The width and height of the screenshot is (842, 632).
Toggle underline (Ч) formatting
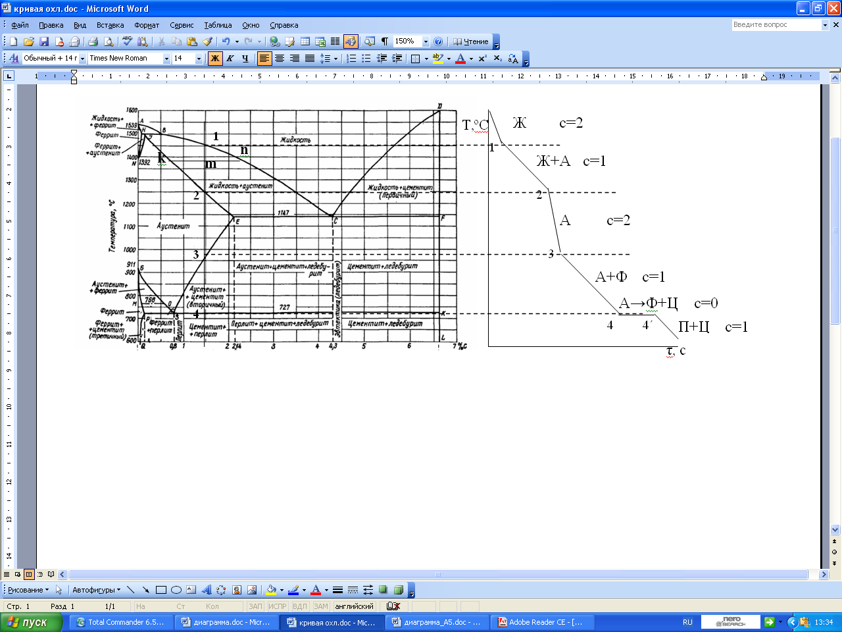(x=245, y=59)
